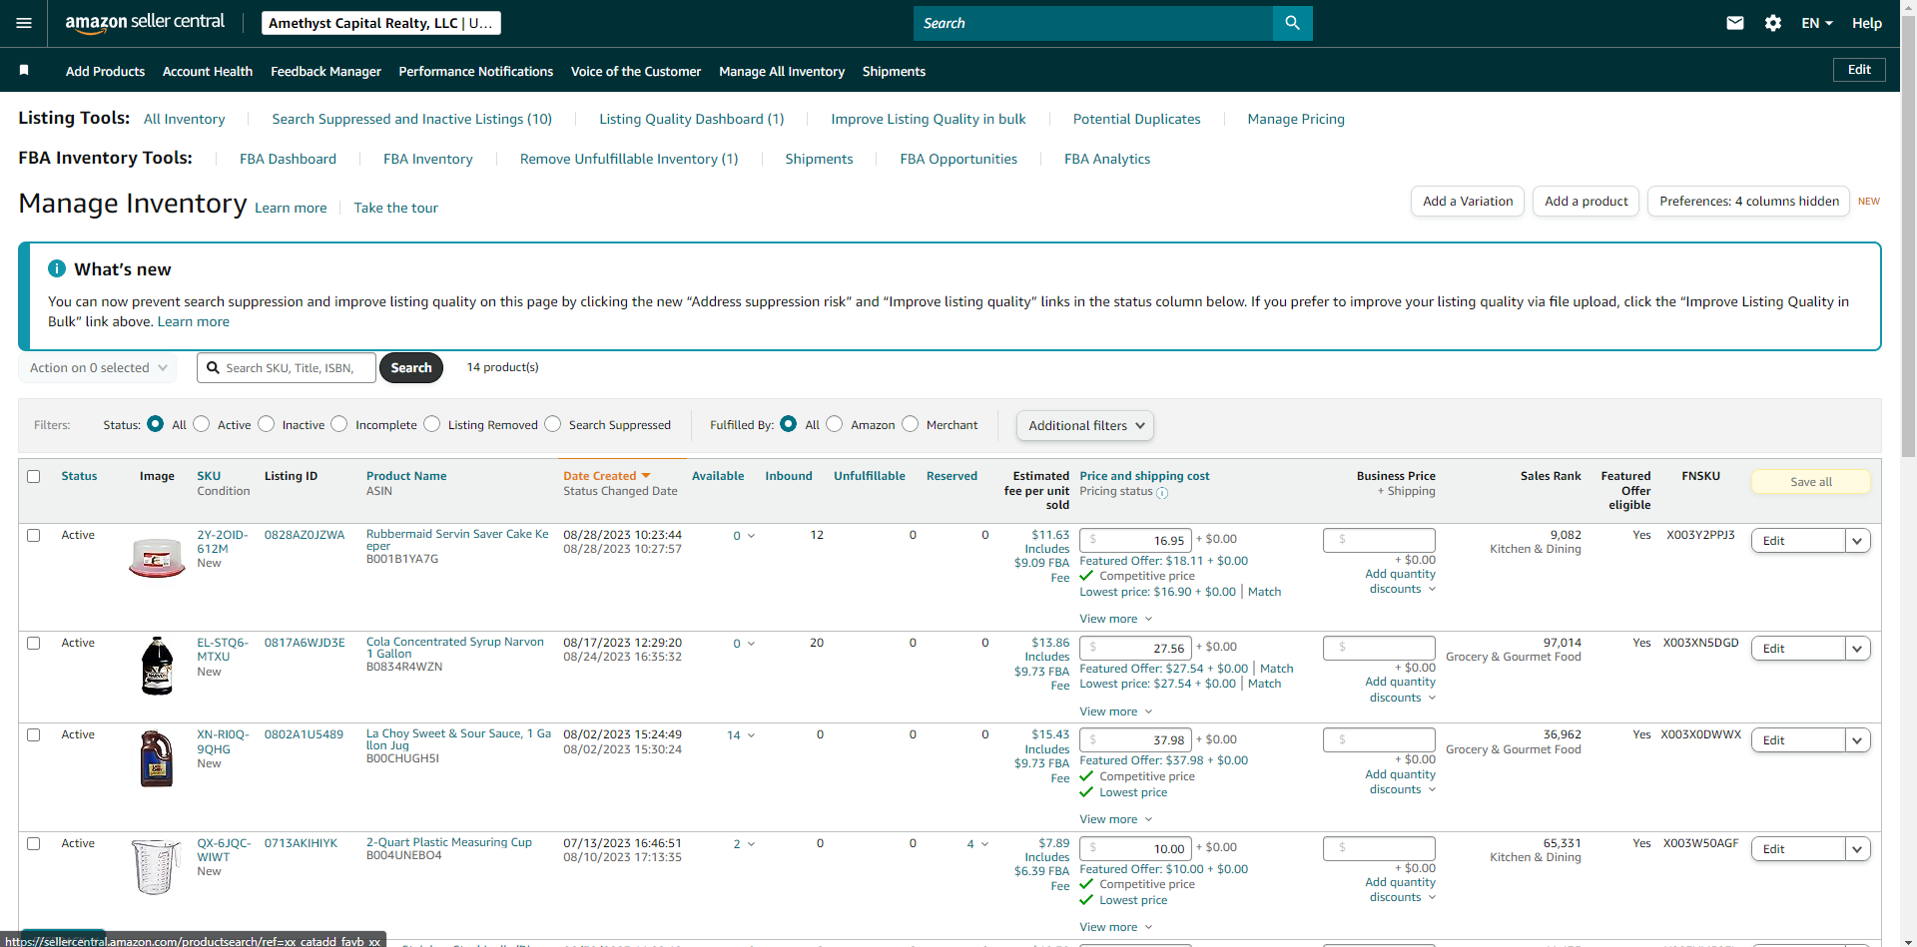Expand reserved quantity 4 for Measuring Cup
Image resolution: width=1917 pixels, height=947 pixels.
pyautogui.click(x=977, y=844)
